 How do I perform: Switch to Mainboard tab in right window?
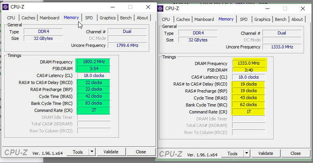(x=204, y=19)
